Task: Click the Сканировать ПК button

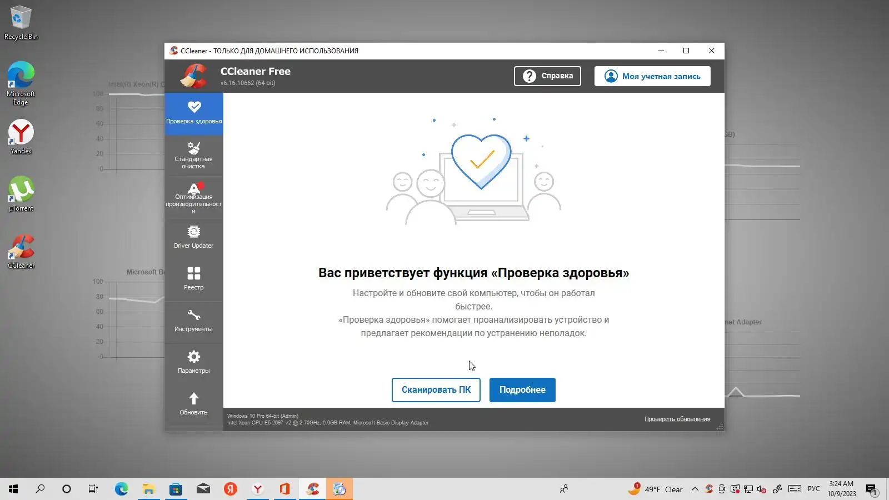Action: (x=436, y=390)
